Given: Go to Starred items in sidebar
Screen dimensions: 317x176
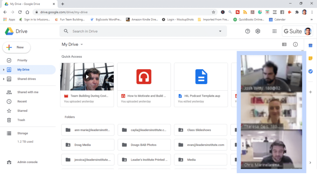Looking at the screenshot, I should click(22, 111).
